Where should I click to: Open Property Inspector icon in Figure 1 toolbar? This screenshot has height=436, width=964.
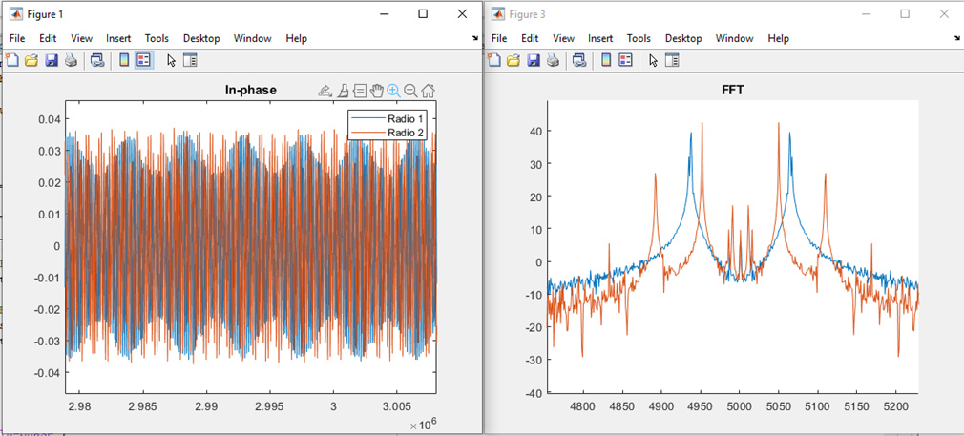[191, 60]
